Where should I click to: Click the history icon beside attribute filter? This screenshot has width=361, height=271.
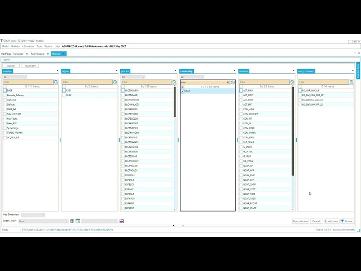pyautogui.click(x=292, y=82)
